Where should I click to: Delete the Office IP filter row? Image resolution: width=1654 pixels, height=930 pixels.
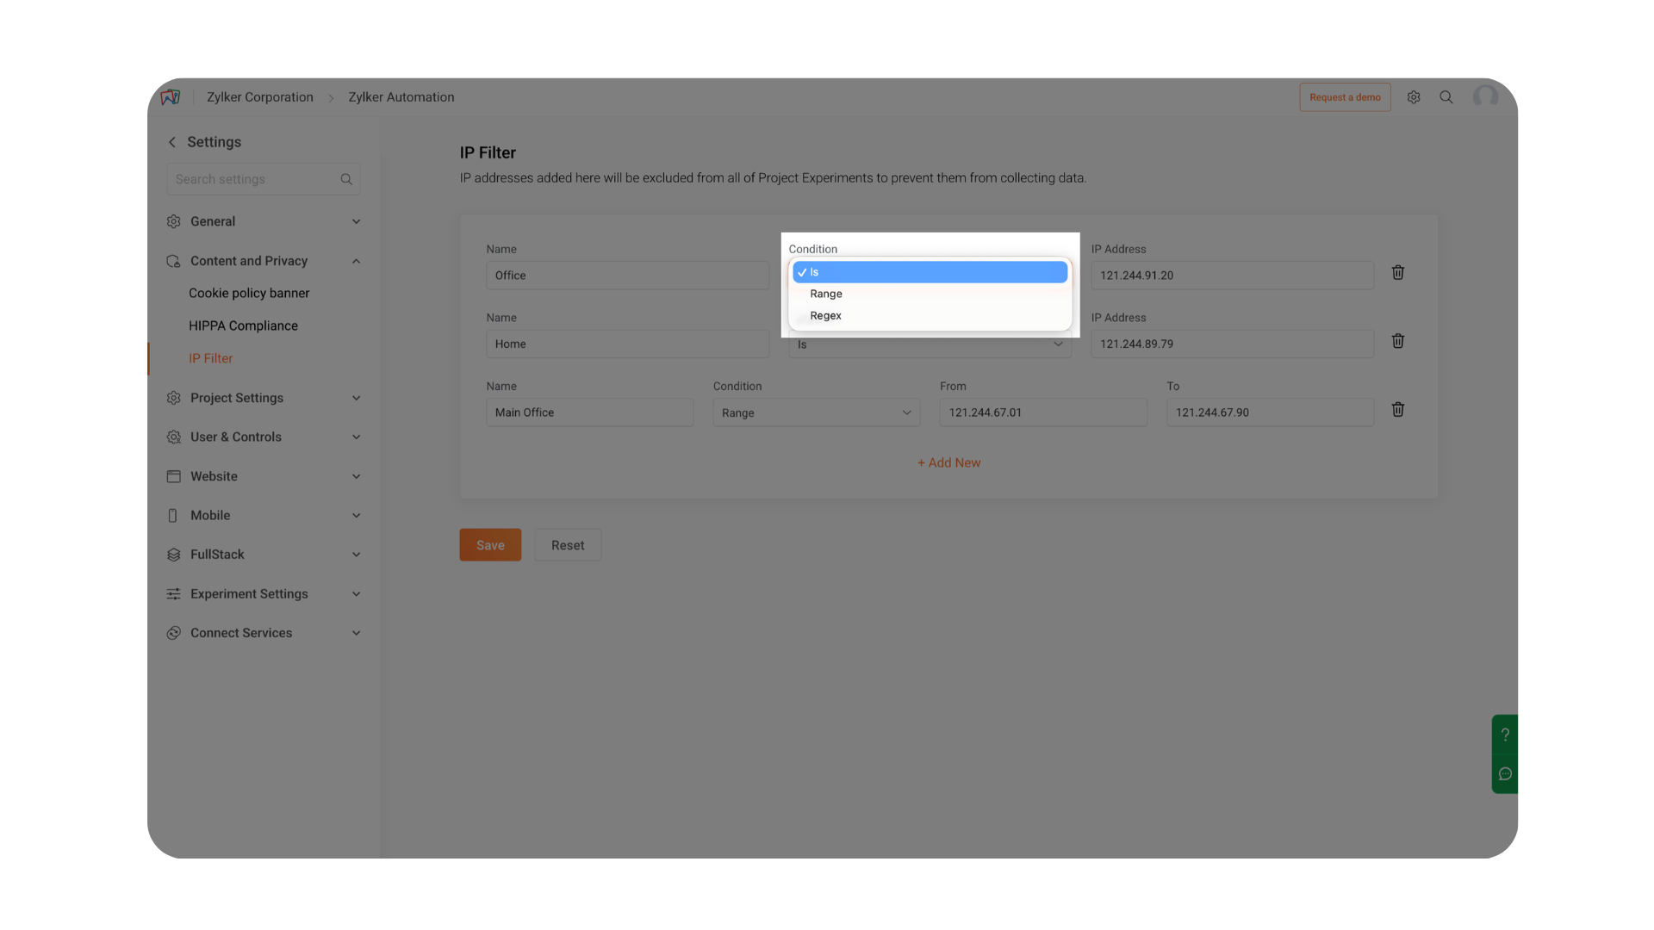(1397, 272)
